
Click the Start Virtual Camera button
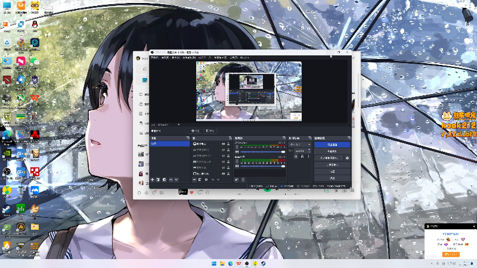(329, 158)
